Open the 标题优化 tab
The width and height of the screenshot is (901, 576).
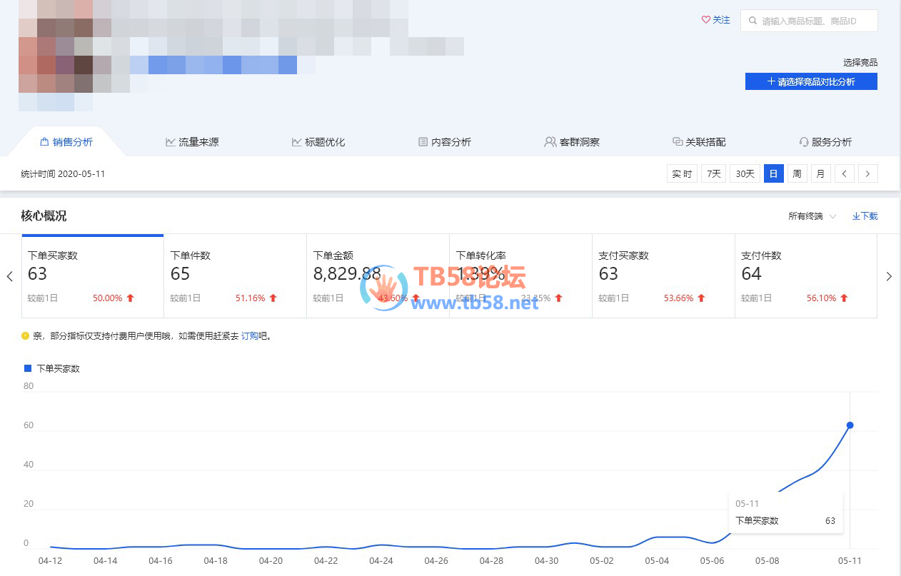(318, 142)
